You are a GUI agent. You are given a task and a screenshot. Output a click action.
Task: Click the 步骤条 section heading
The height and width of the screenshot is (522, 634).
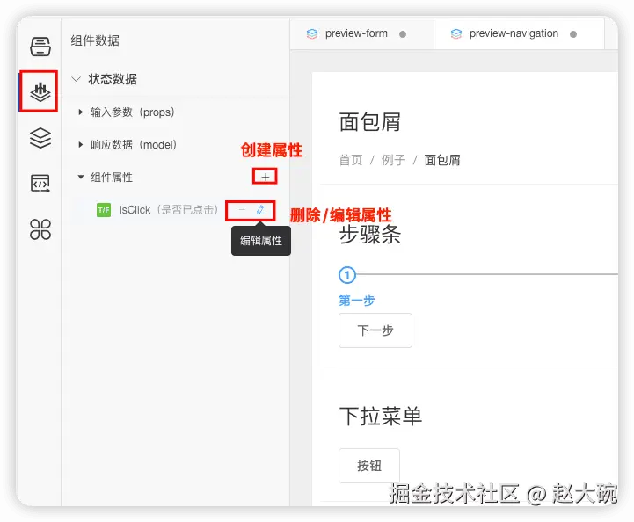pyautogui.click(x=369, y=235)
